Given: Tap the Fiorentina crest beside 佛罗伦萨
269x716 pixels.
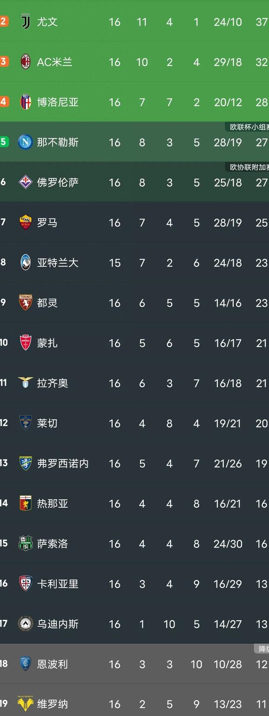Looking at the screenshot, I should pyautogui.click(x=25, y=183).
